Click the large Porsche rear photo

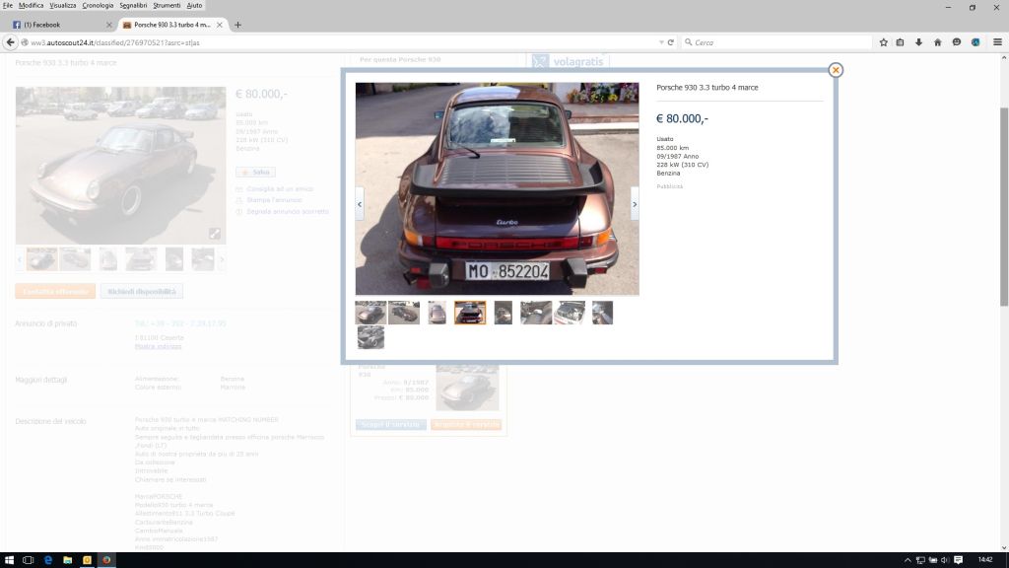click(x=498, y=188)
